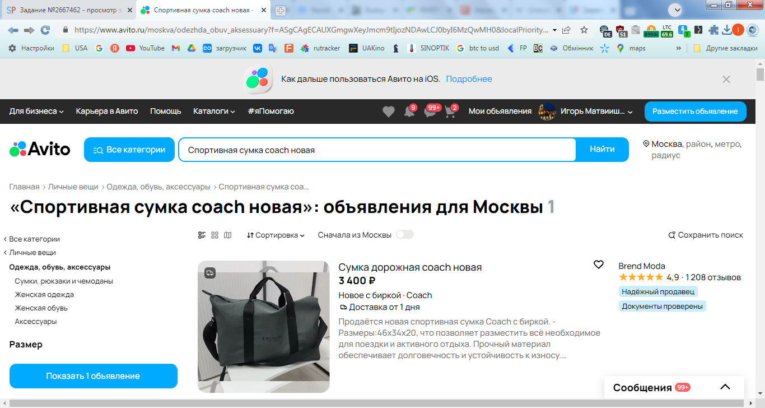Open the YouTube bookmark
Screen dimensions: 765x408
click(x=145, y=48)
